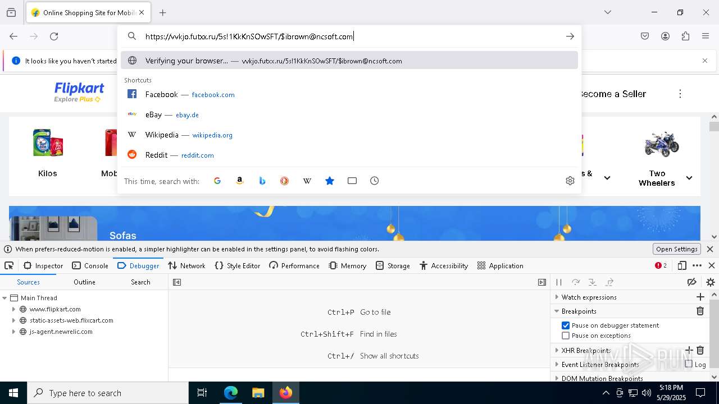
Task: Open the list all tabs dropdown
Action: click(607, 12)
